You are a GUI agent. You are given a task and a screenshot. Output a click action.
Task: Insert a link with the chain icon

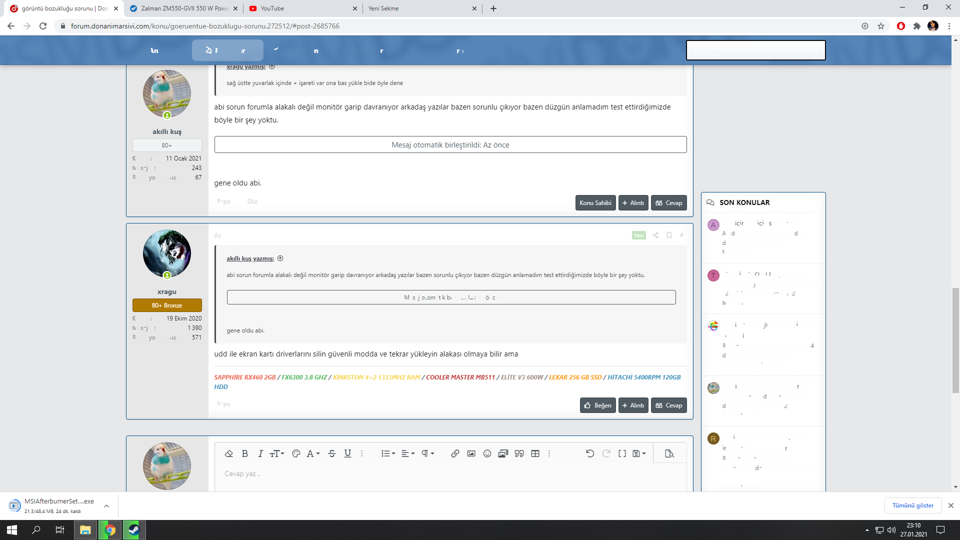[455, 453]
